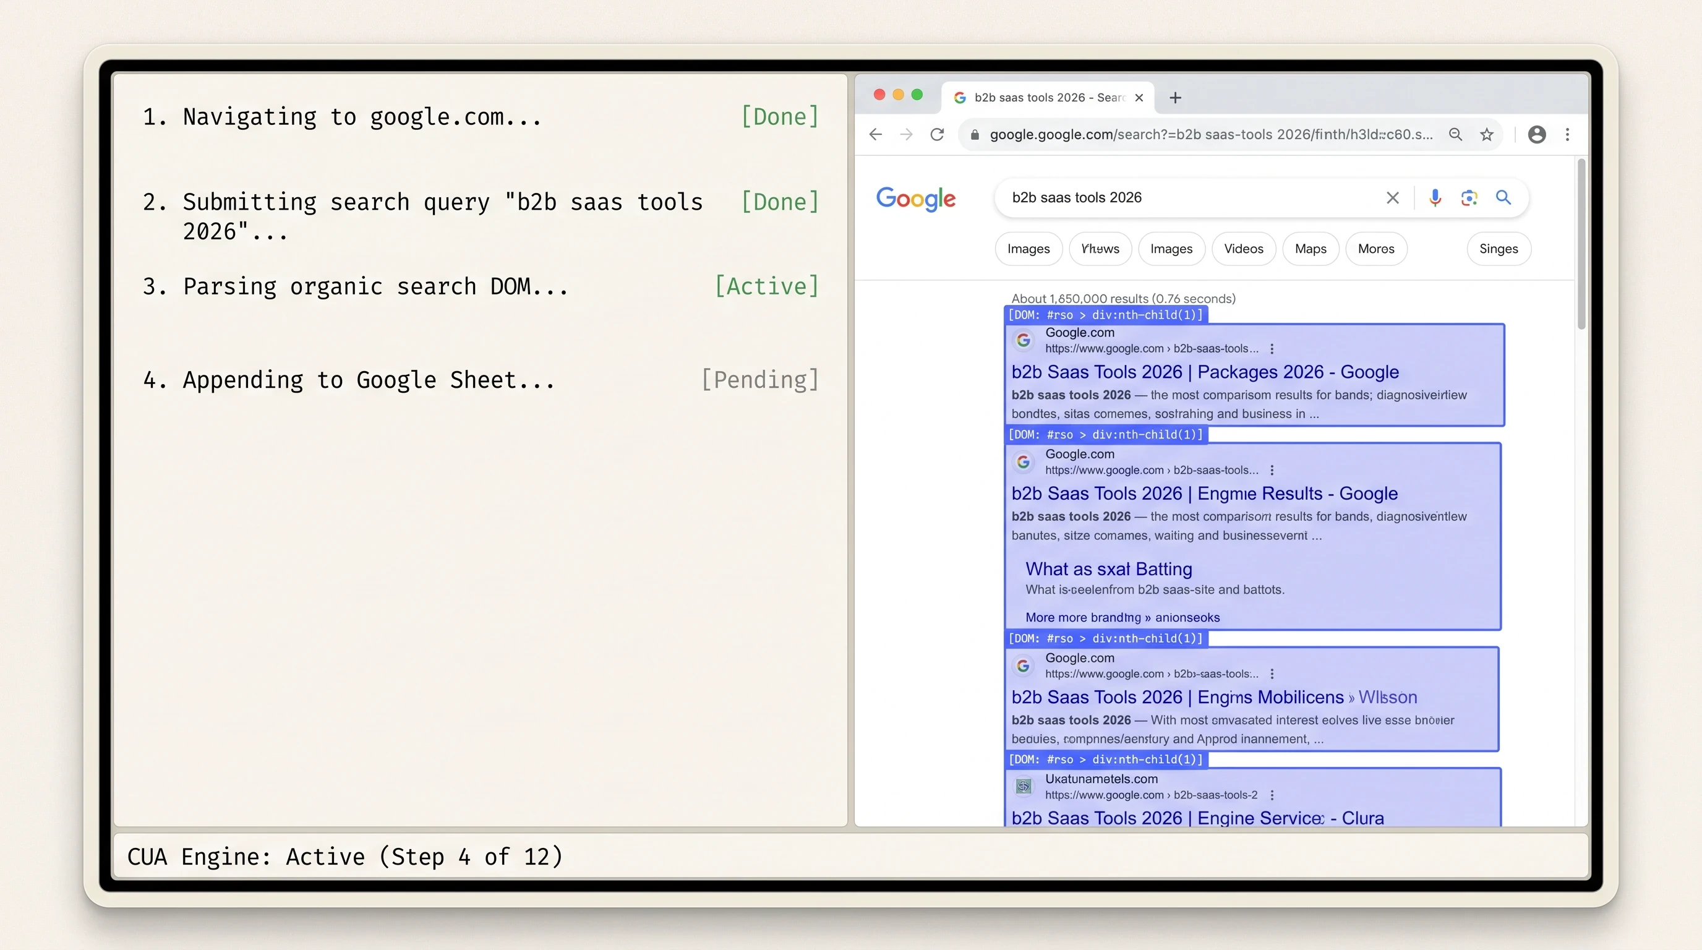The width and height of the screenshot is (1702, 950).
Task: Open Google Lens image search icon
Action: coord(1469,197)
